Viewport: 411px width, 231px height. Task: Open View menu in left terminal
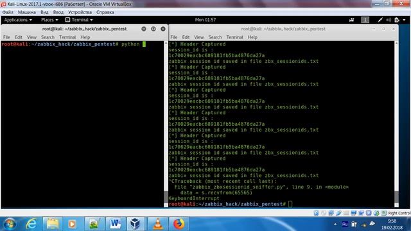31,37
